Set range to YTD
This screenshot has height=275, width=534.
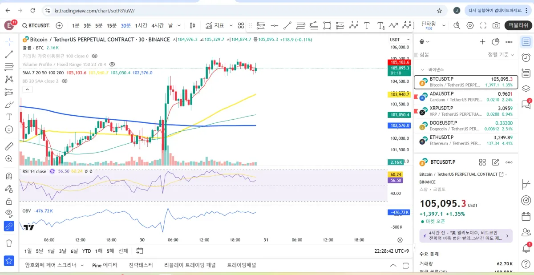pos(86,251)
